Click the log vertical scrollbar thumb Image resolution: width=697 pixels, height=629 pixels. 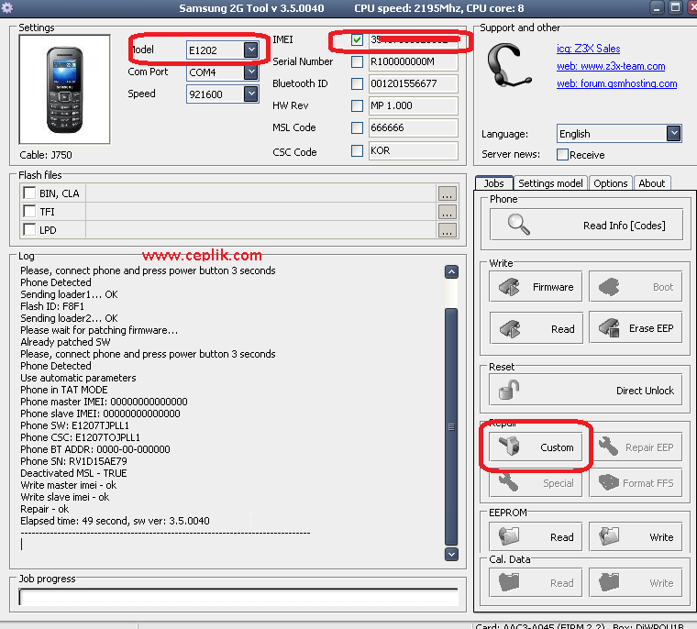[451, 426]
